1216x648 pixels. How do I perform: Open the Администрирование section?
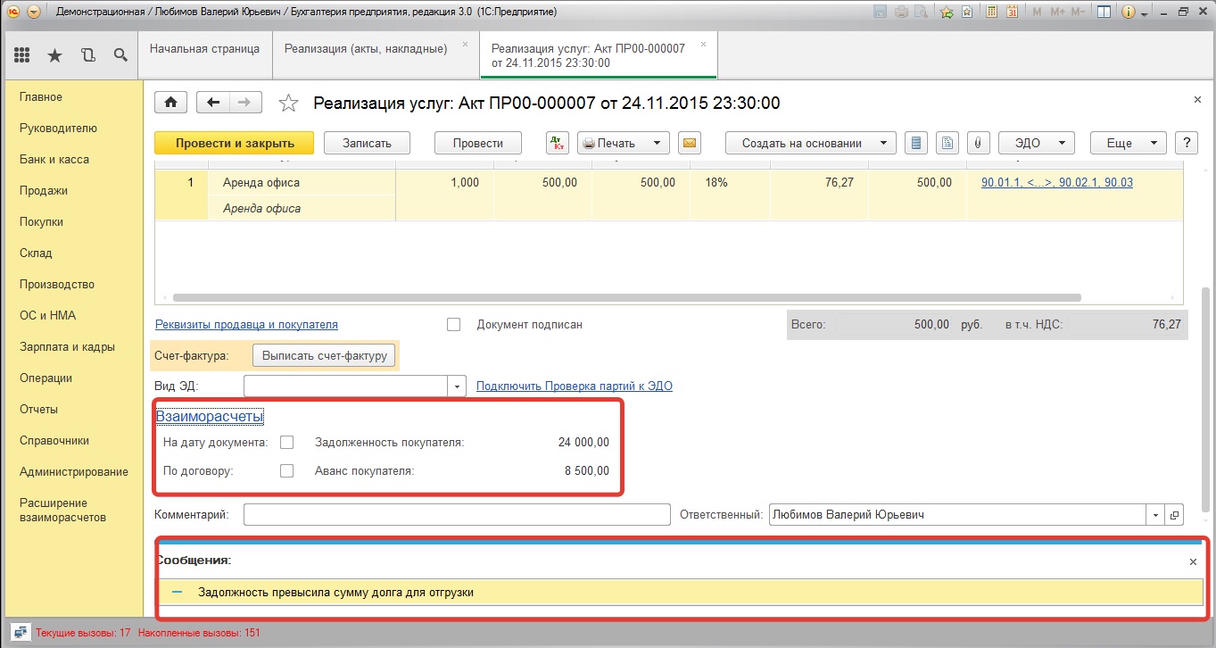click(74, 471)
